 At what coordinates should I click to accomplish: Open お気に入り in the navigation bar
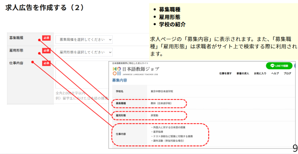(x=260, y=73)
